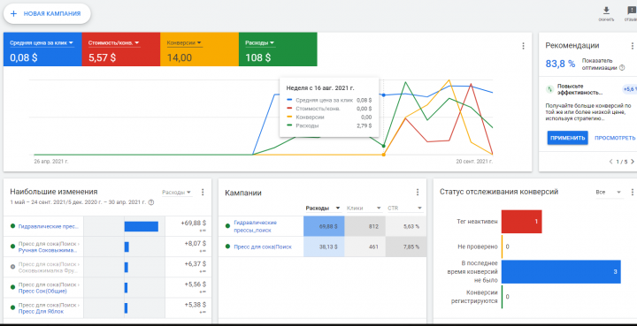Open the Наибольшие изменения three-dot menu
637x326 pixels.
point(203,193)
